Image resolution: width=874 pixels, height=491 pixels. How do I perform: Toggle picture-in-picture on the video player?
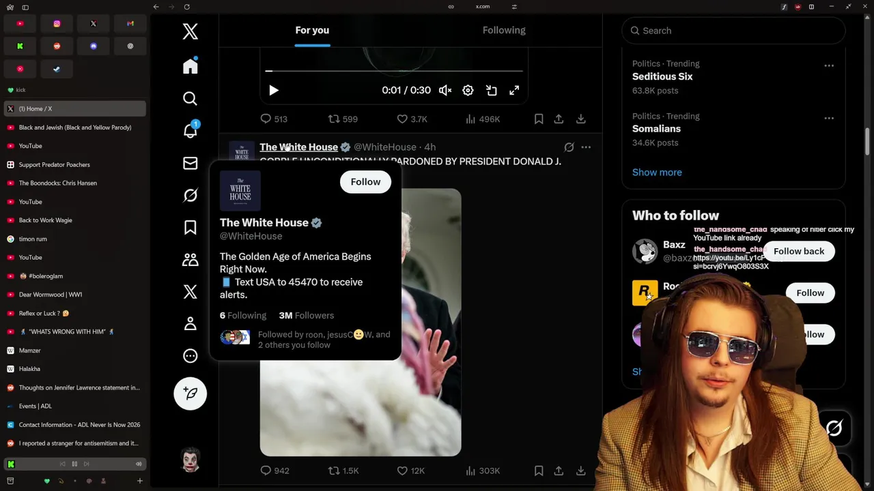click(x=491, y=90)
